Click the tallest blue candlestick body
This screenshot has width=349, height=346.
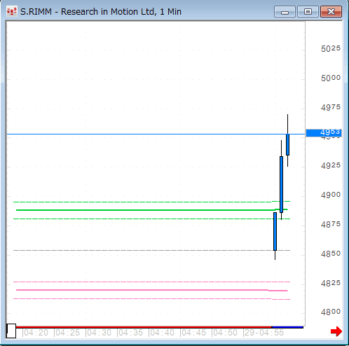point(281,184)
